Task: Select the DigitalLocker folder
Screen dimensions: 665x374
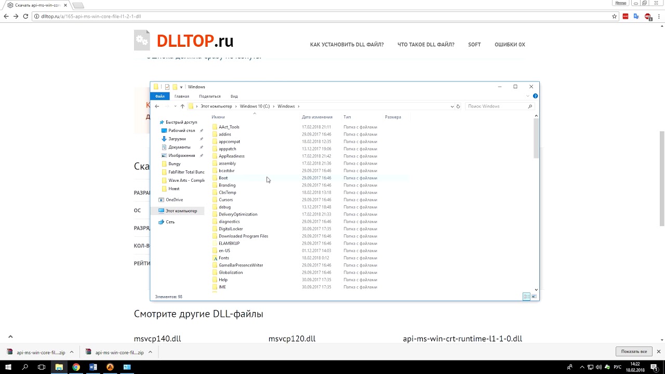Action: click(x=231, y=229)
